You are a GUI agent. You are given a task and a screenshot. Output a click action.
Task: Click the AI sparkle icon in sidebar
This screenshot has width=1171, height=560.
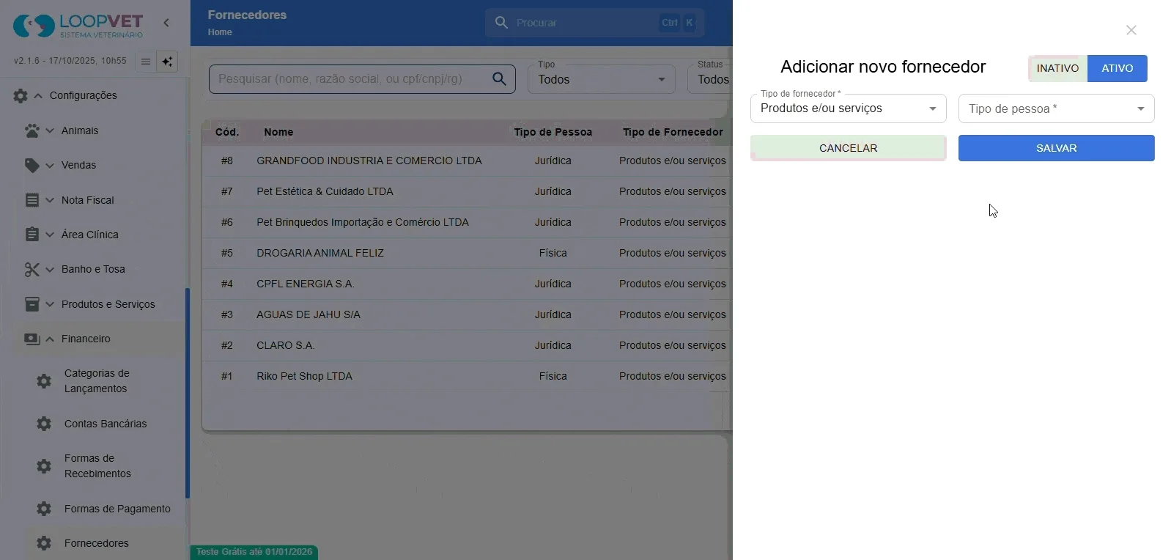(167, 62)
